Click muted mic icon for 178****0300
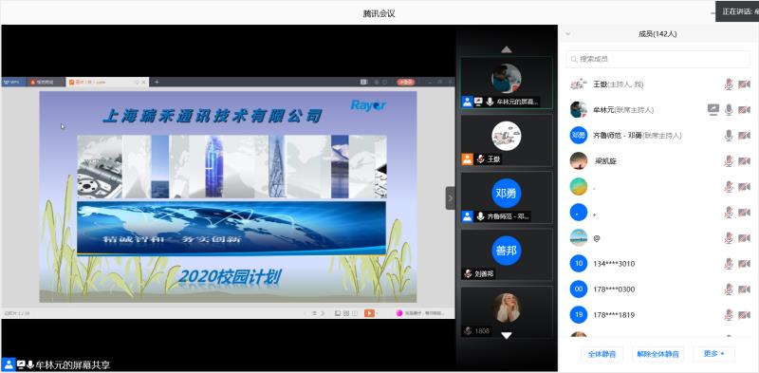Image resolution: width=759 pixels, height=373 pixels. (729, 289)
